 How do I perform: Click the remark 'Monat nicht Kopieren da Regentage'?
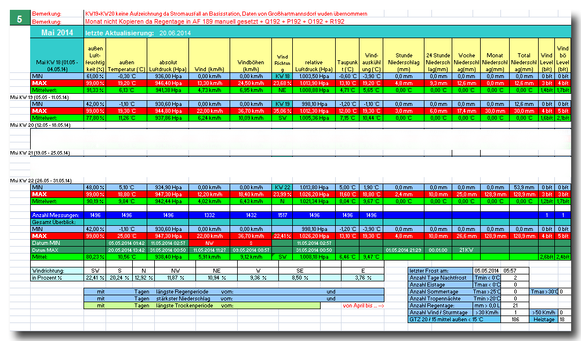215,21
